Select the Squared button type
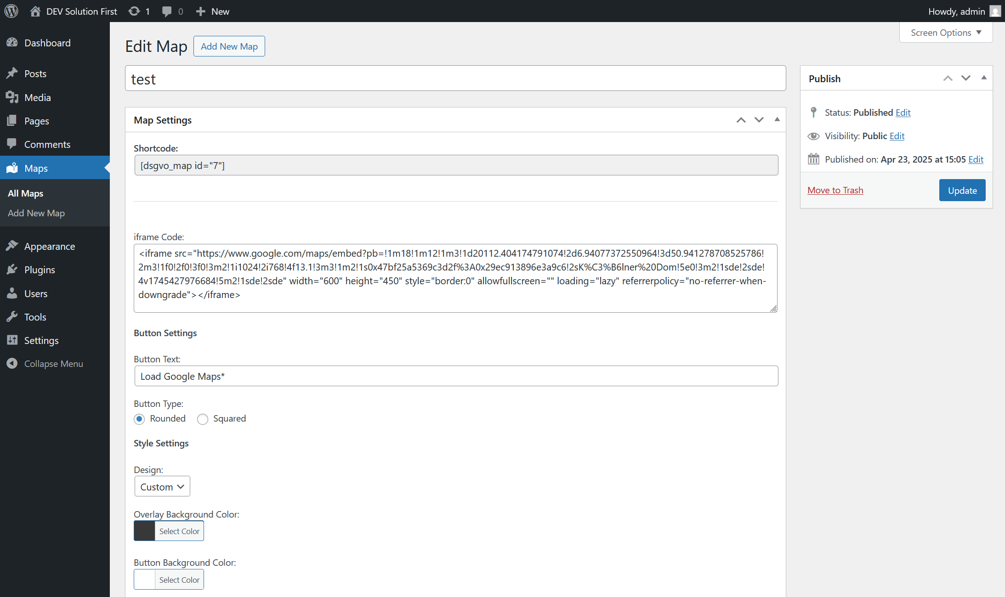 (x=203, y=419)
